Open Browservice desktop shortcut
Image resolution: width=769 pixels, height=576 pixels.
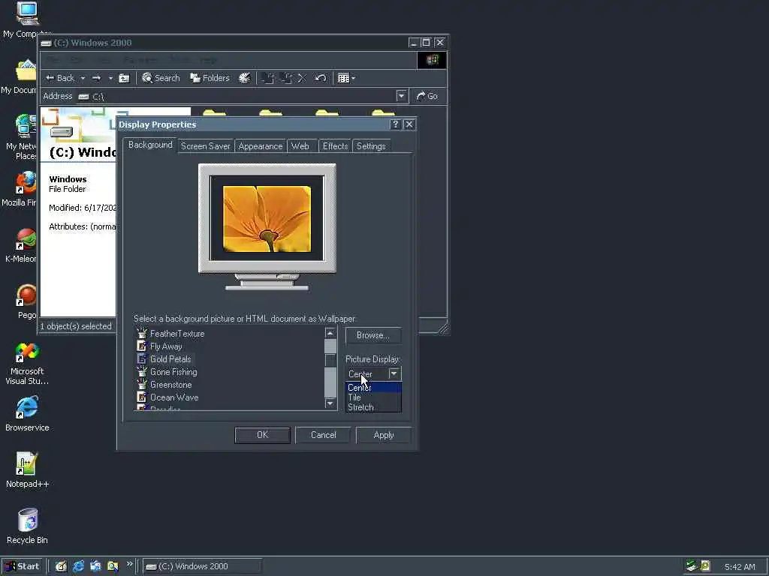click(27, 414)
